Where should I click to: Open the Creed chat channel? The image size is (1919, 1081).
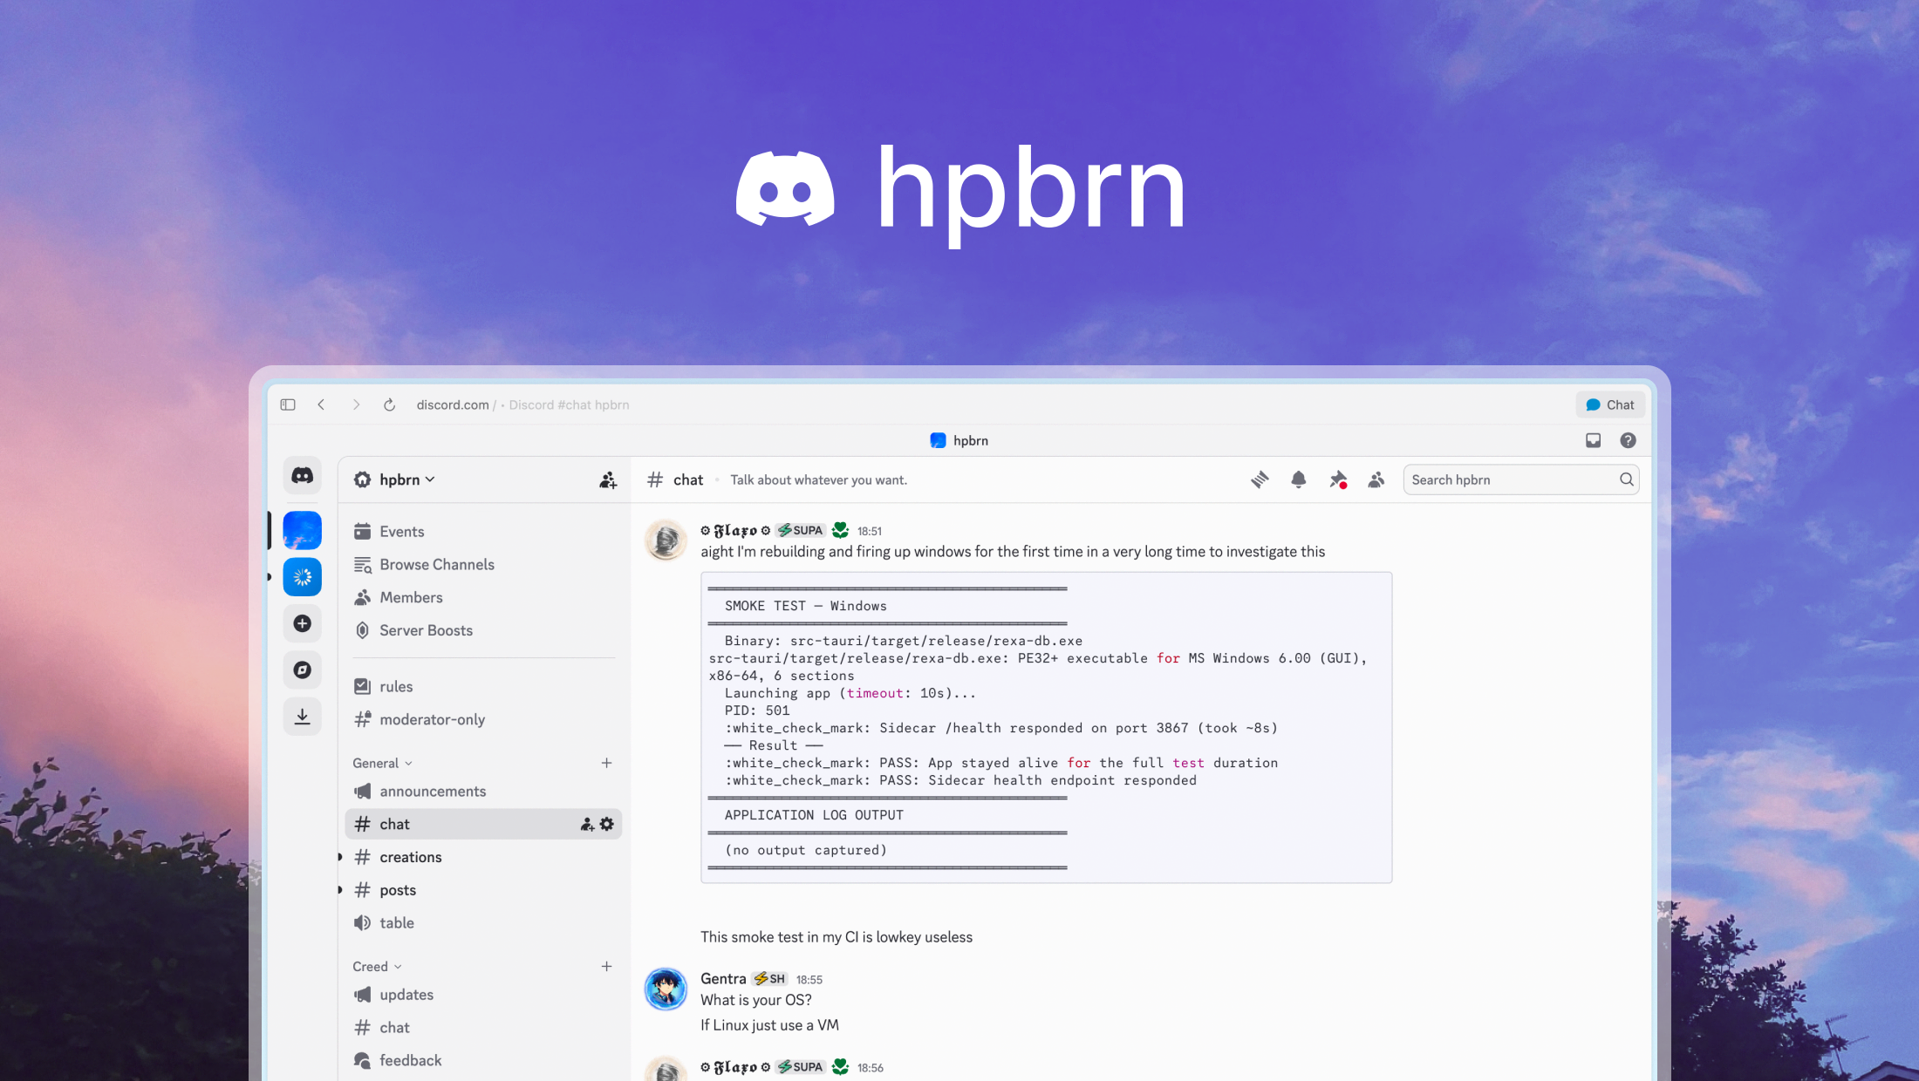click(x=483, y=1028)
